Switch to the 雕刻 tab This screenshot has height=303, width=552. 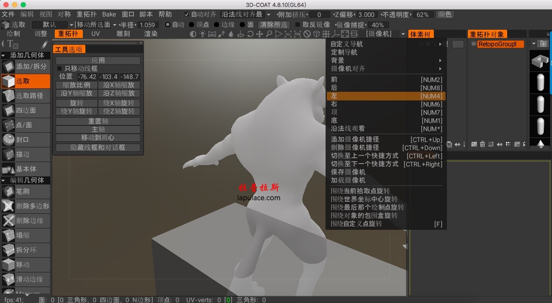point(123,34)
